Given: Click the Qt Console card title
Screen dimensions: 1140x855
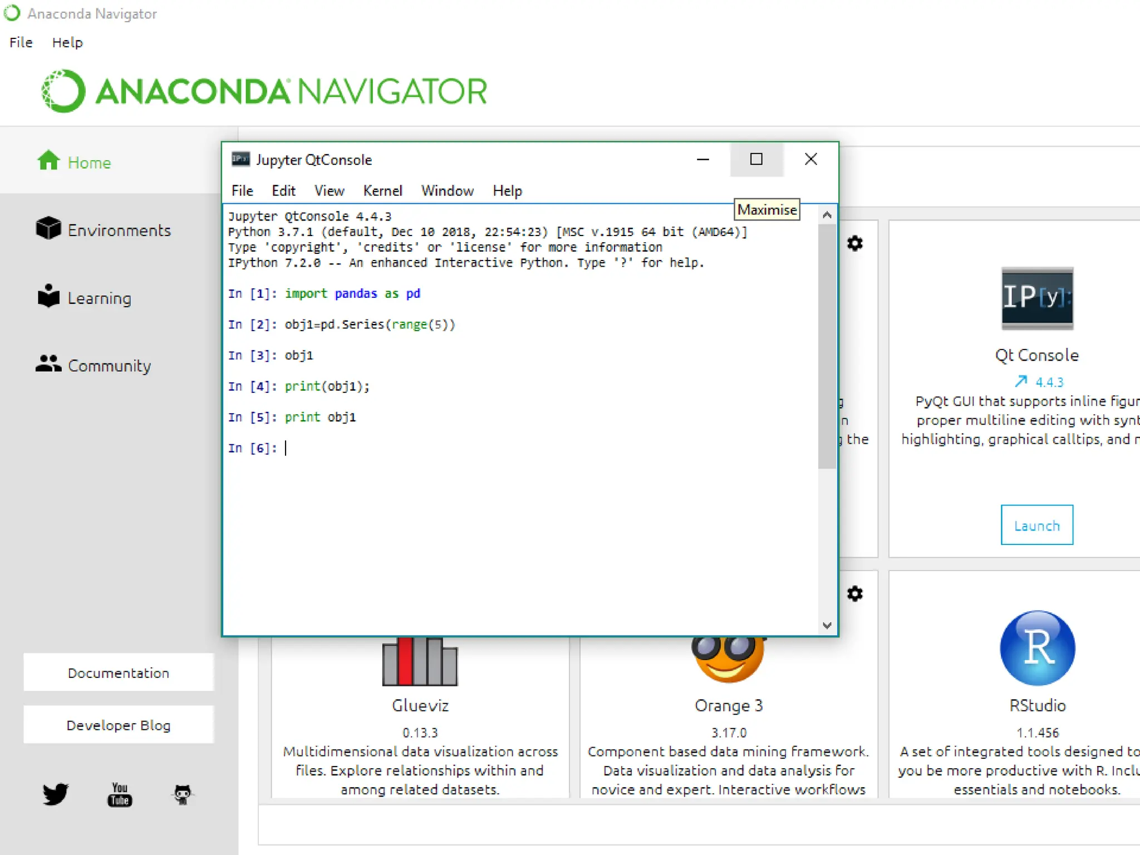Looking at the screenshot, I should (x=1036, y=355).
